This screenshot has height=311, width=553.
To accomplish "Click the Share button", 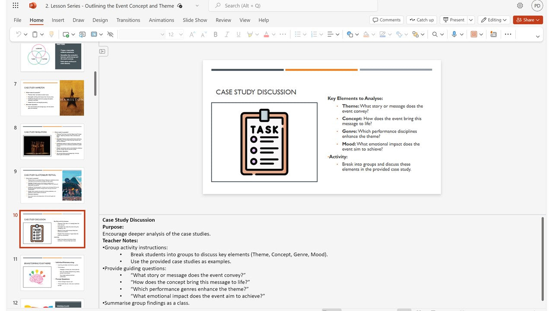I will [x=528, y=20].
